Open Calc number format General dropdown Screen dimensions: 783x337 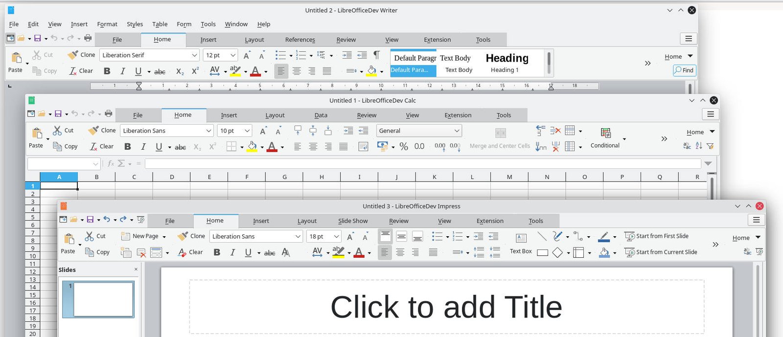[x=419, y=131]
